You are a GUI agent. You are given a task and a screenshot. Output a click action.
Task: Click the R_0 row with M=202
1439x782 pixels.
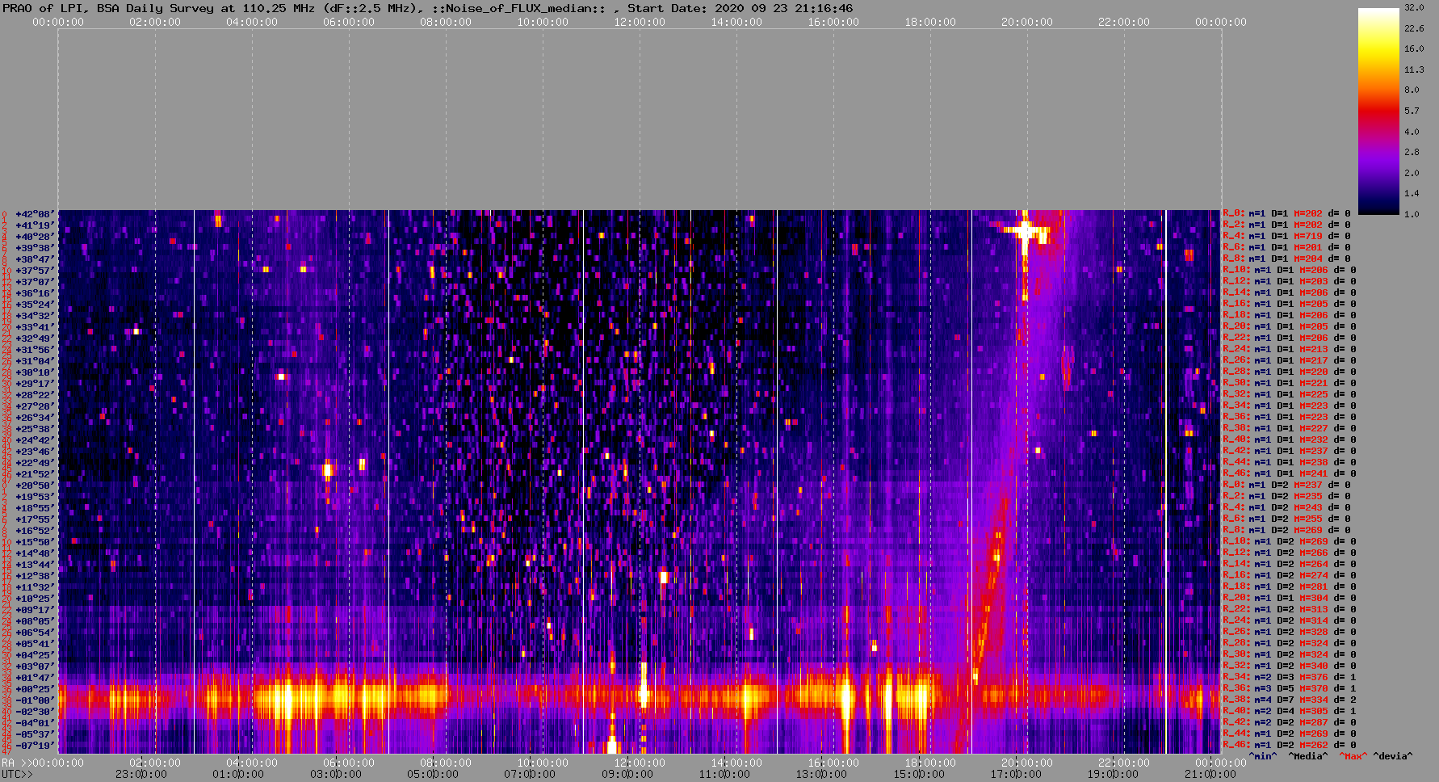coord(1286,214)
